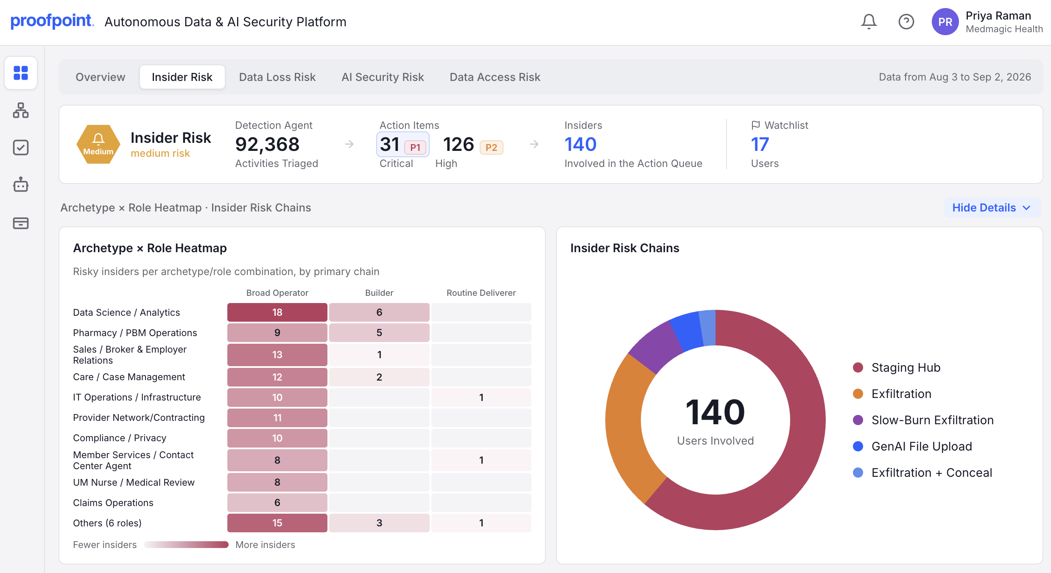
Task: Select IT Operations Routine Deliverer cell 1
Action: (481, 398)
